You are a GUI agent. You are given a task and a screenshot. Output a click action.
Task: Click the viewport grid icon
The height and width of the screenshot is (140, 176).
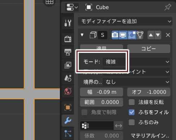[49, 2]
